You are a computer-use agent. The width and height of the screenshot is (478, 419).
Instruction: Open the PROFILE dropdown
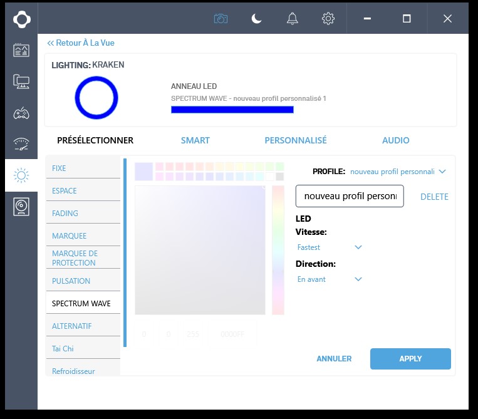pos(398,172)
